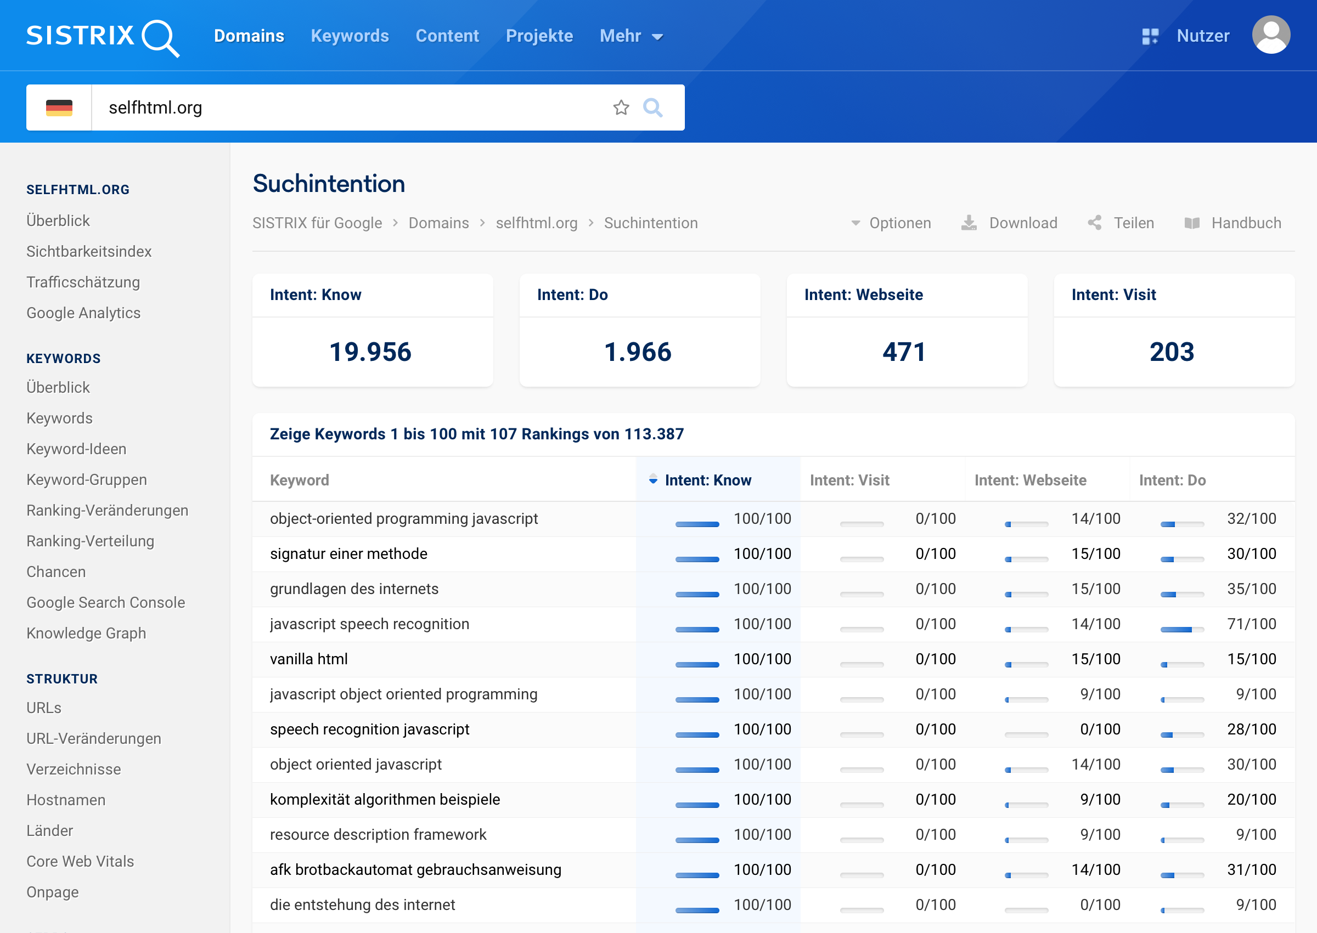This screenshot has height=933, width=1317.
Task: Click the Handbuch book icon
Action: pos(1192,223)
